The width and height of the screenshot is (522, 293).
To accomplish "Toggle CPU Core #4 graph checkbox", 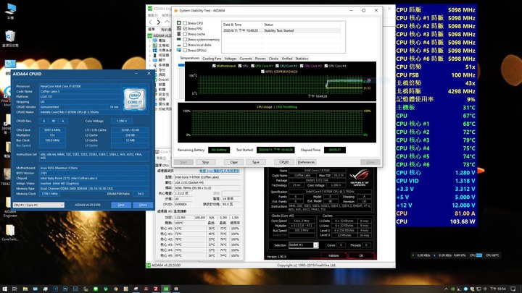I will coord(326,66).
